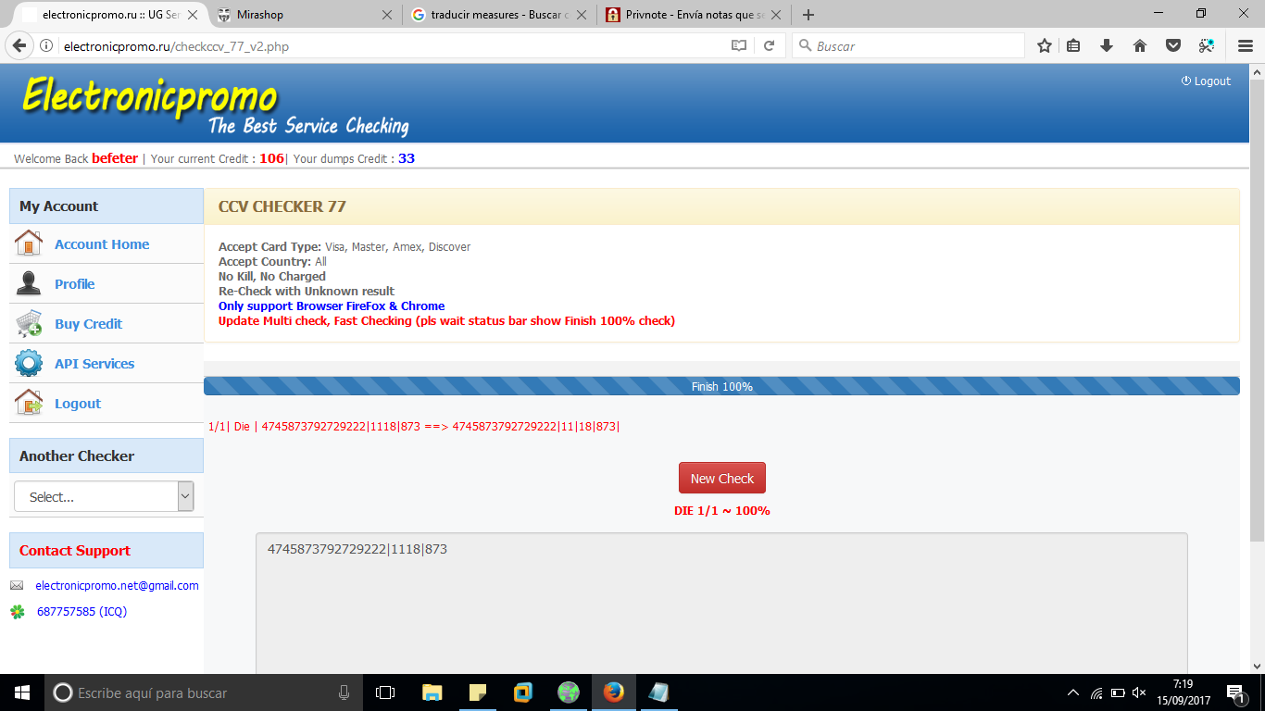Close the Mirashop tab
Image resolution: width=1265 pixels, height=711 pixels.
[387, 15]
